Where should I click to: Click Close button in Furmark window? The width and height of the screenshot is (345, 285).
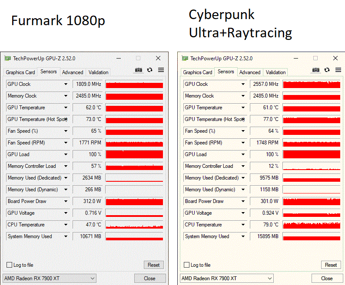pos(149,278)
